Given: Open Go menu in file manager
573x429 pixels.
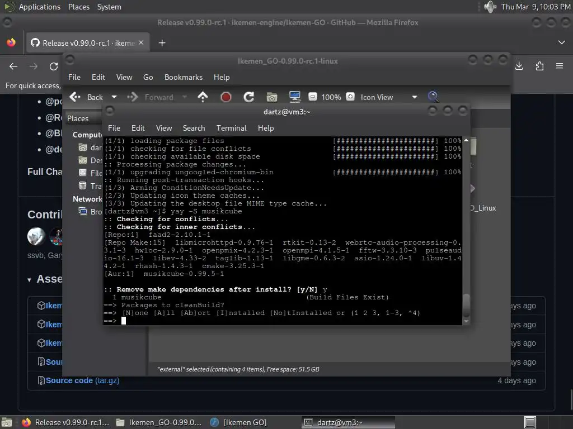Looking at the screenshot, I should click(148, 77).
